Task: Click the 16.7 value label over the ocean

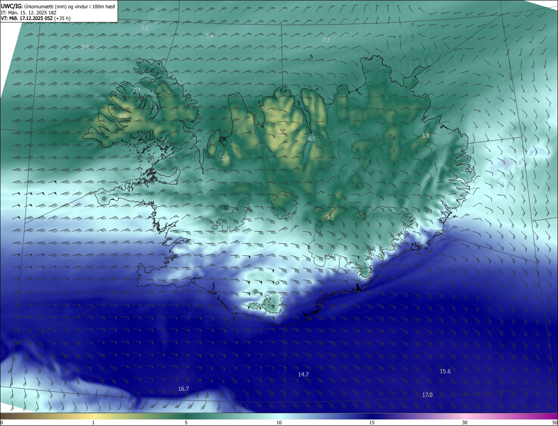Action: tap(184, 389)
